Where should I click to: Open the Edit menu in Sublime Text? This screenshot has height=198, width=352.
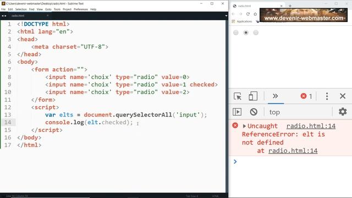click(10, 9)
